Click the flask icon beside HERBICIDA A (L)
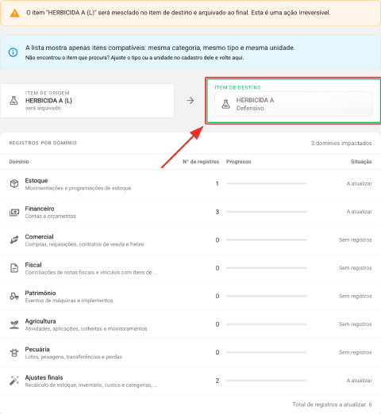 click(13, 101)
